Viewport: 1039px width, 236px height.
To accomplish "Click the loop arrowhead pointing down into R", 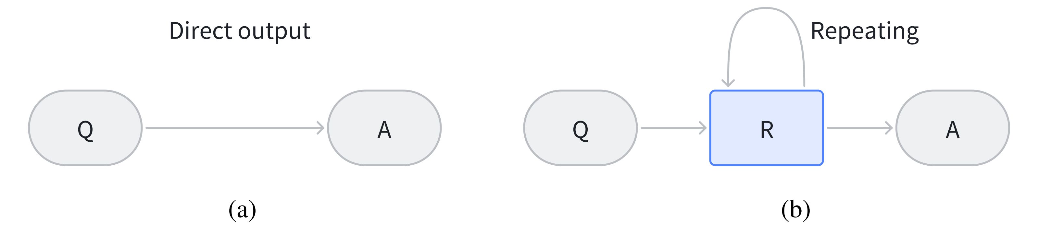I will (728, 83).
